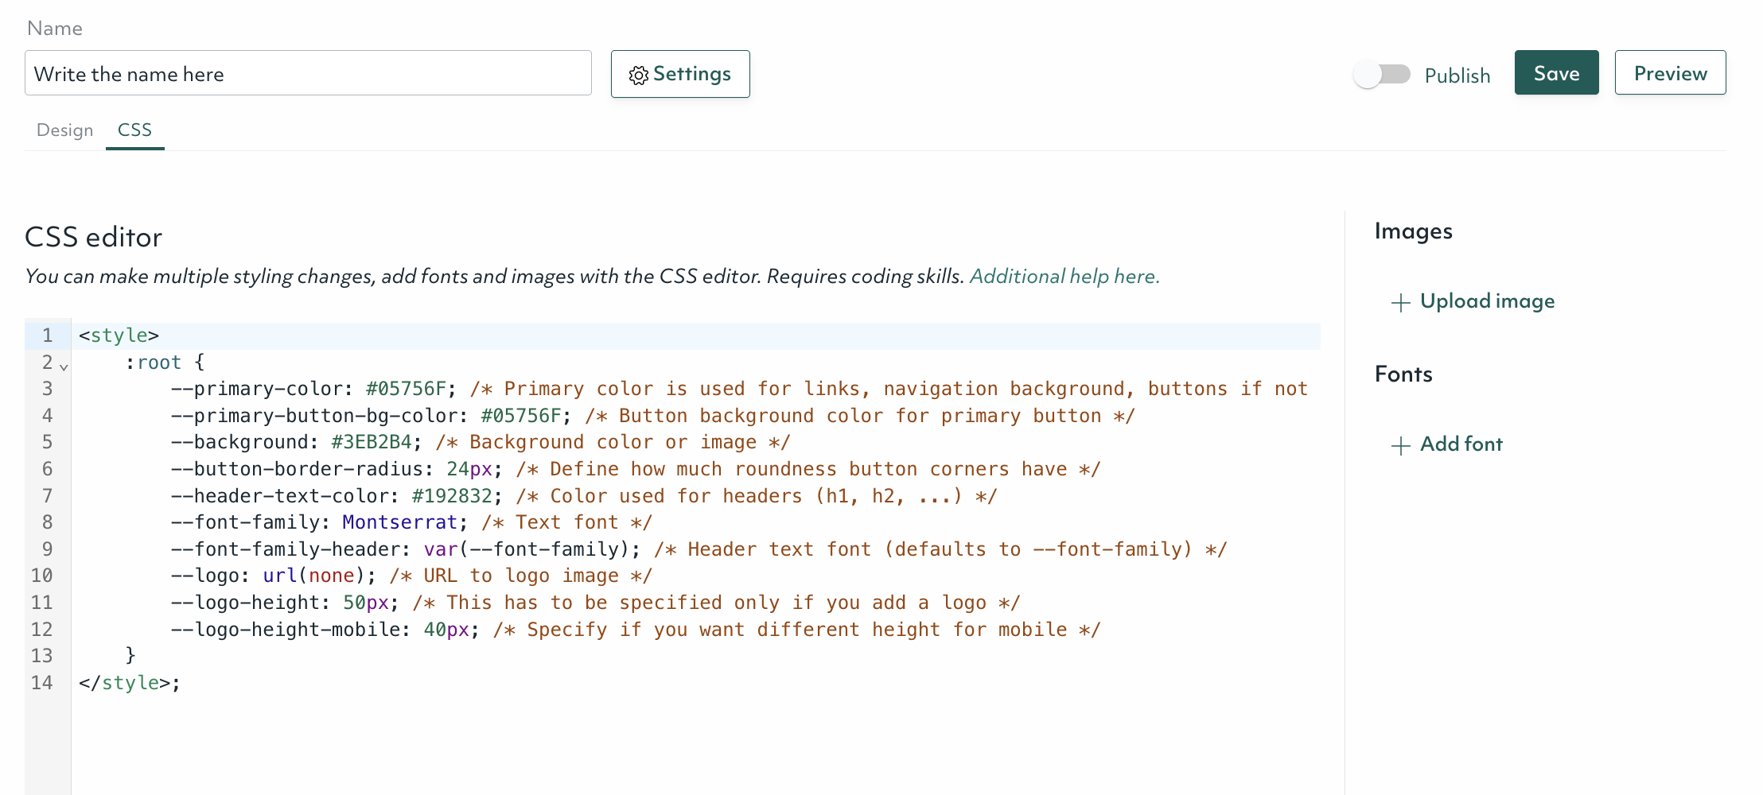Click the Montserrat font value in code

(399, 522)
